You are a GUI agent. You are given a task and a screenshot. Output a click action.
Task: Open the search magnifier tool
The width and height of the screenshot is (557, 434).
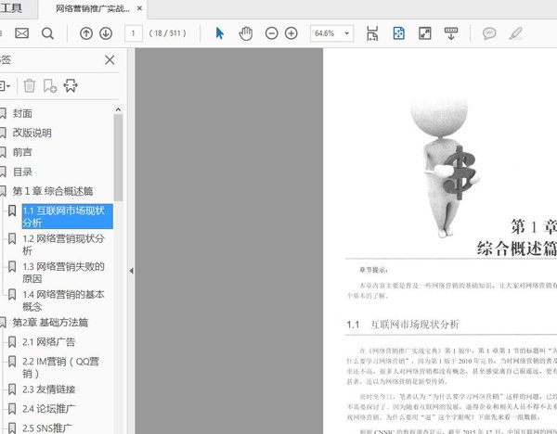[x=47, y=33]
